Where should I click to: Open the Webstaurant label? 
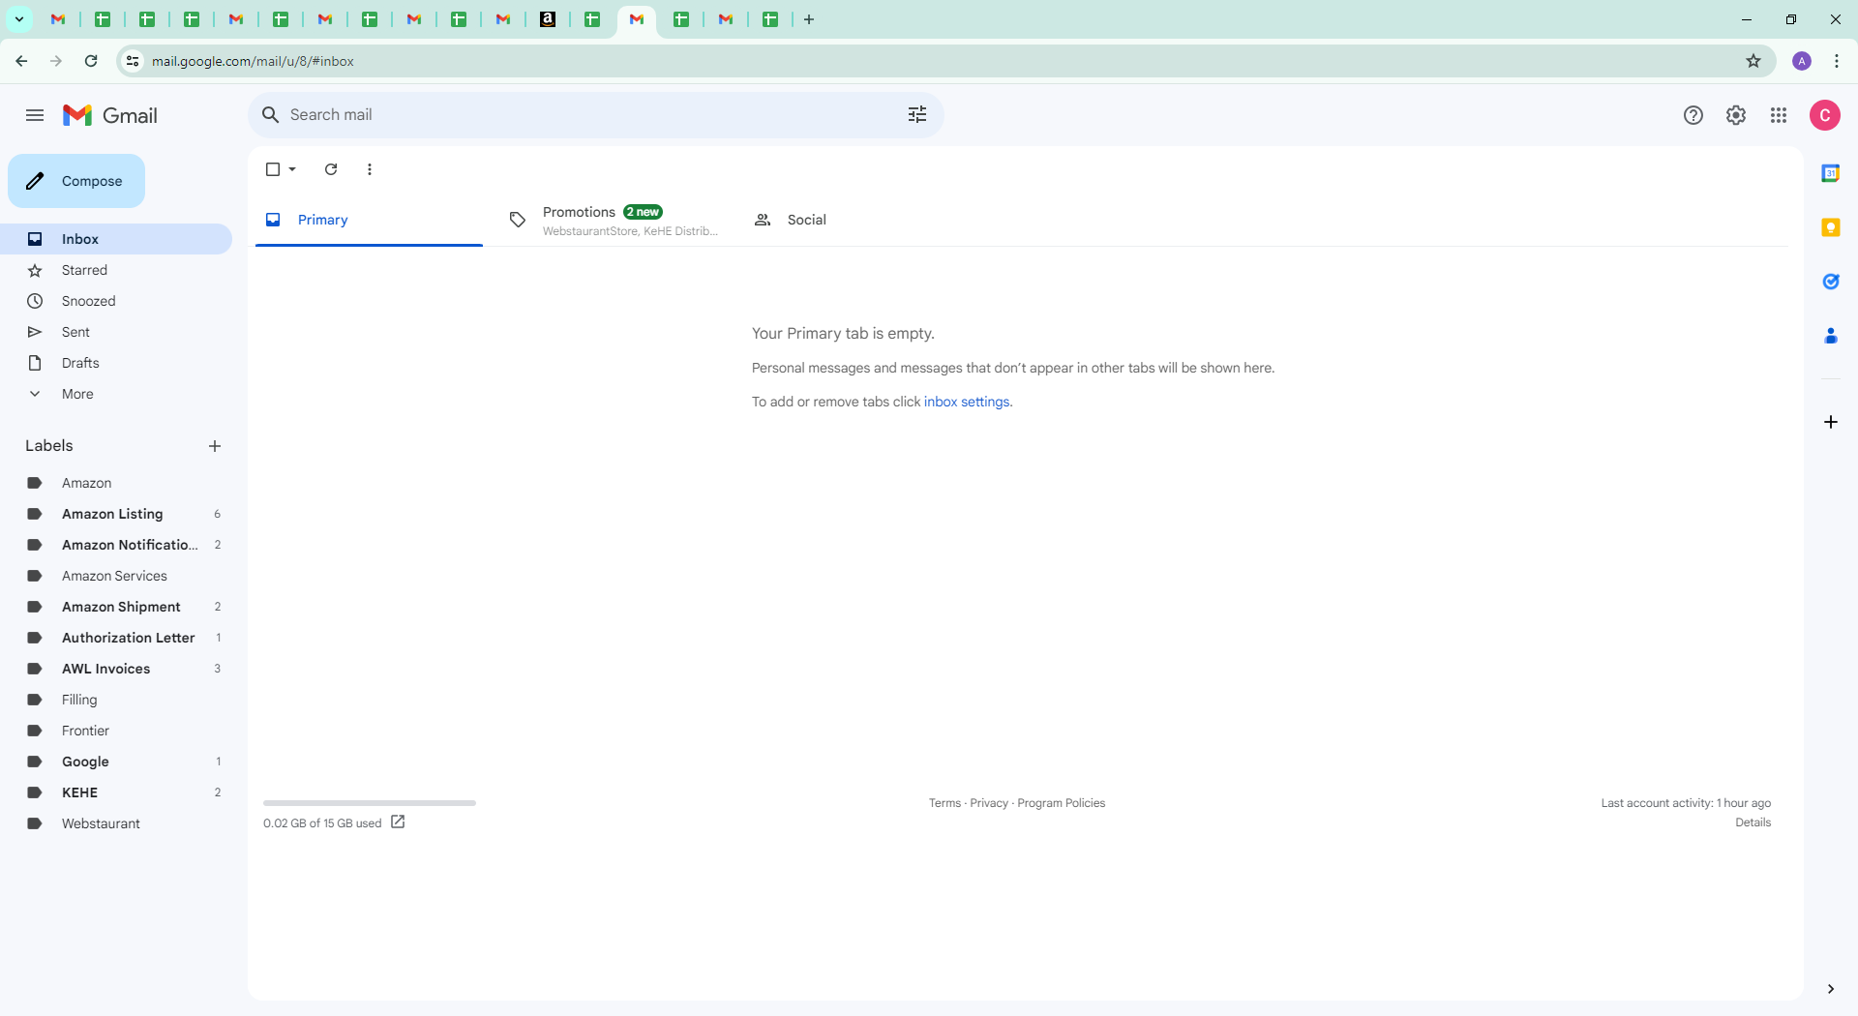click(x=116, y=823)
